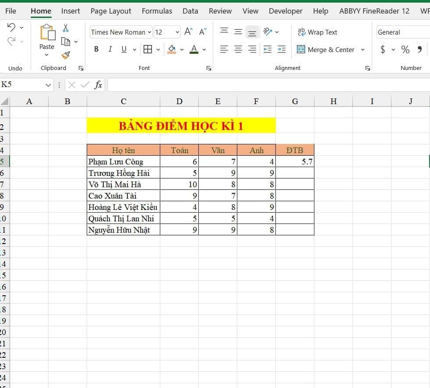Click inside the formula bar input

(269, 85)
